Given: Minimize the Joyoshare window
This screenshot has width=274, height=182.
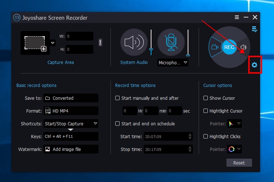Looking at the screenshot, I should coord(246,17).
